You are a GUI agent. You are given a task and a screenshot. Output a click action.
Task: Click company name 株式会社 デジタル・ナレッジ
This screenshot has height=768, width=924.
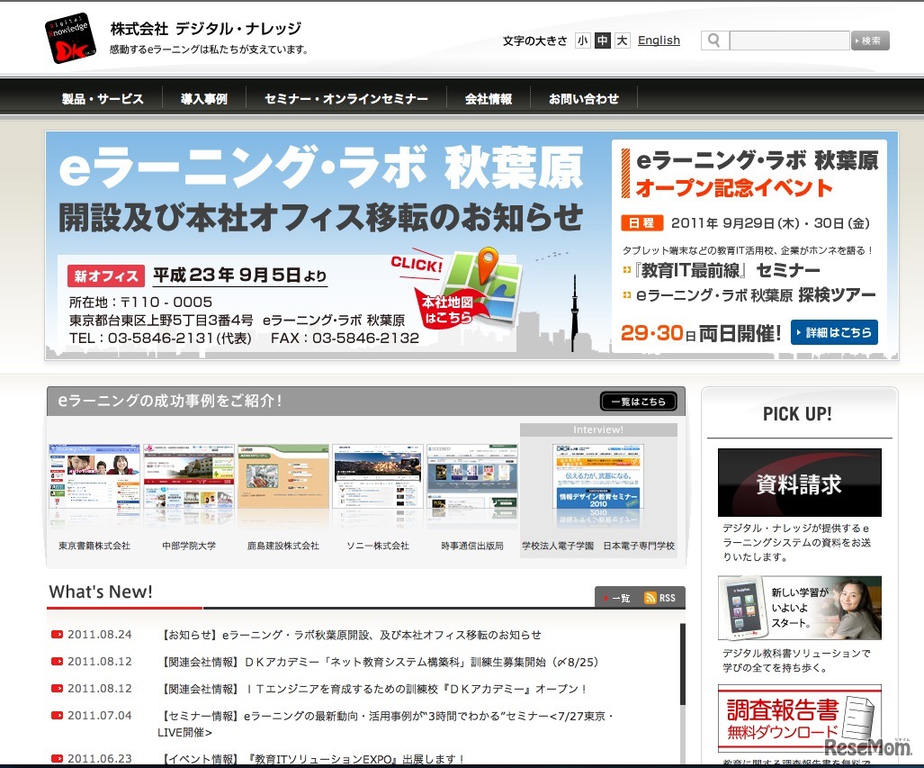pyautogui.click(x=206, y=28)
